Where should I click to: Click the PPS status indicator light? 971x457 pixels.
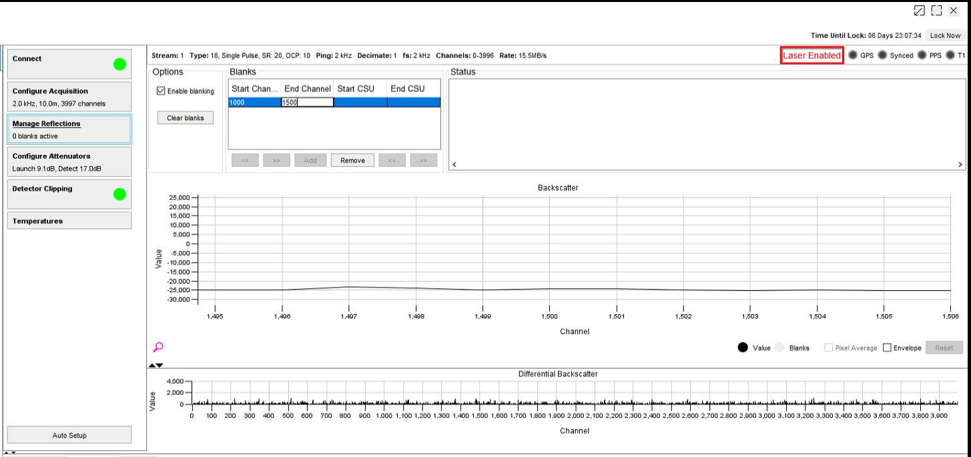[x=922, y=55]
